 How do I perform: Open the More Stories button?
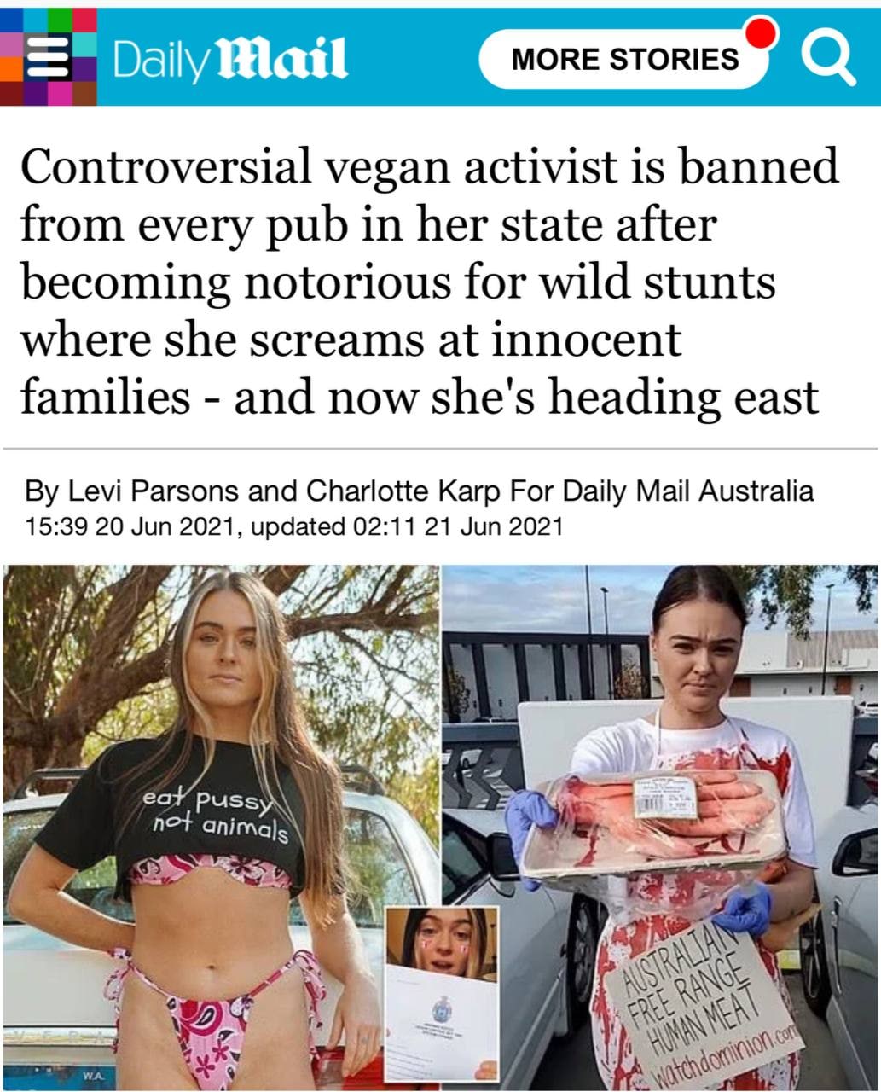click(624, 59)
